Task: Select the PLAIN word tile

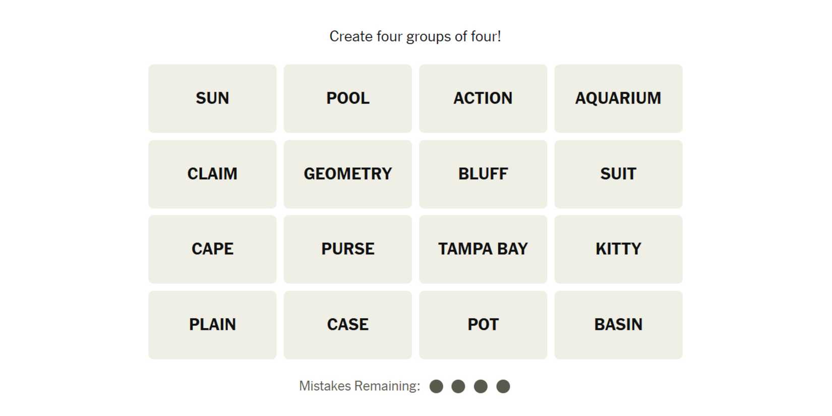Action: pyautogui.click(x=212, y=325)
